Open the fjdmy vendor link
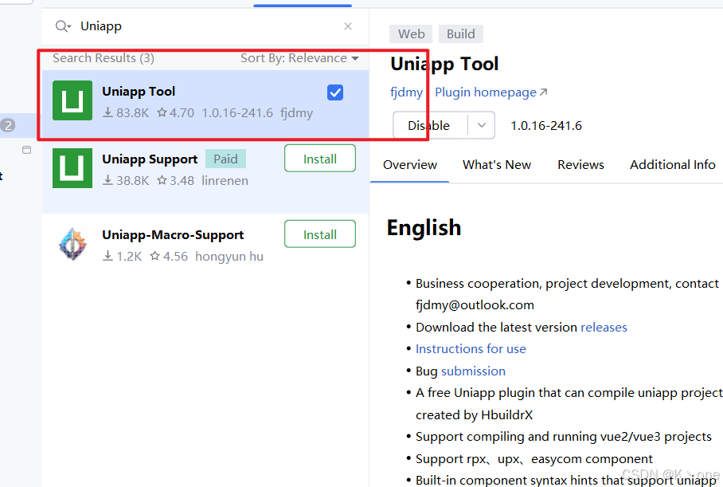The image size is (723, 487). pyautogui.click(x=406, y=92)
